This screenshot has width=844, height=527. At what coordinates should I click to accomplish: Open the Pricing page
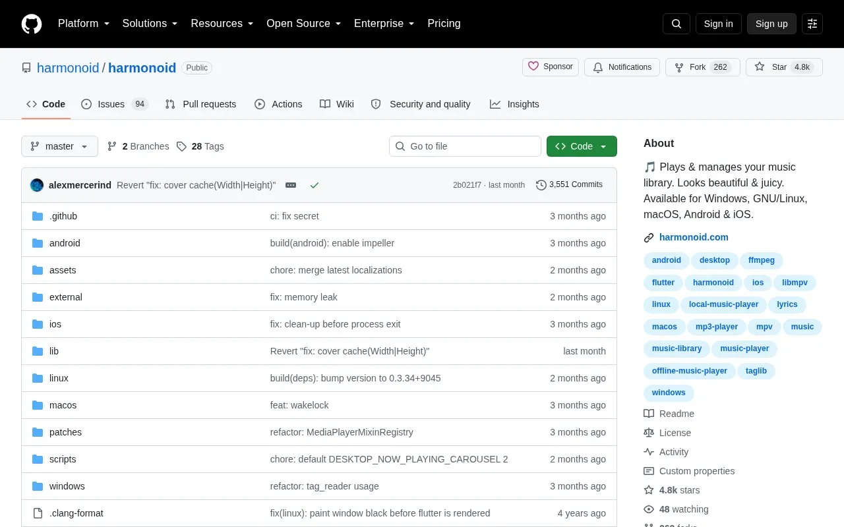click(x=444, y=24)
